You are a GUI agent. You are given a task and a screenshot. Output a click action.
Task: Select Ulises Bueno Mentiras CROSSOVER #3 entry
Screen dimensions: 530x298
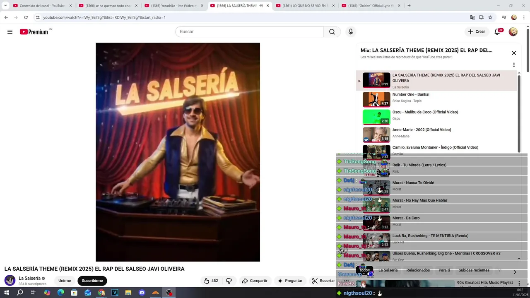(x=437, y=255)
